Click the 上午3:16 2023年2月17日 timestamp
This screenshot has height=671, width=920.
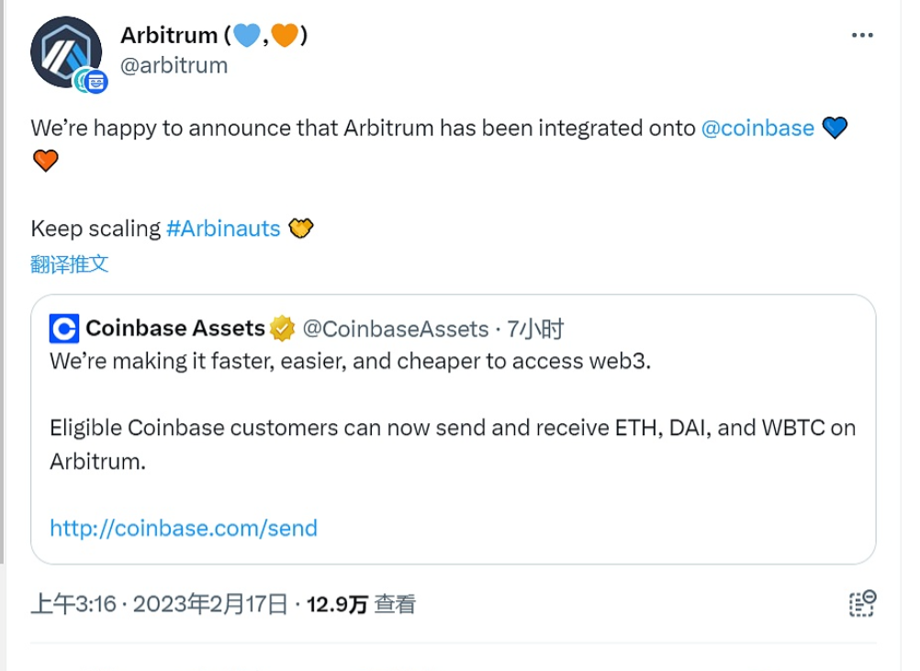(160, 603)
